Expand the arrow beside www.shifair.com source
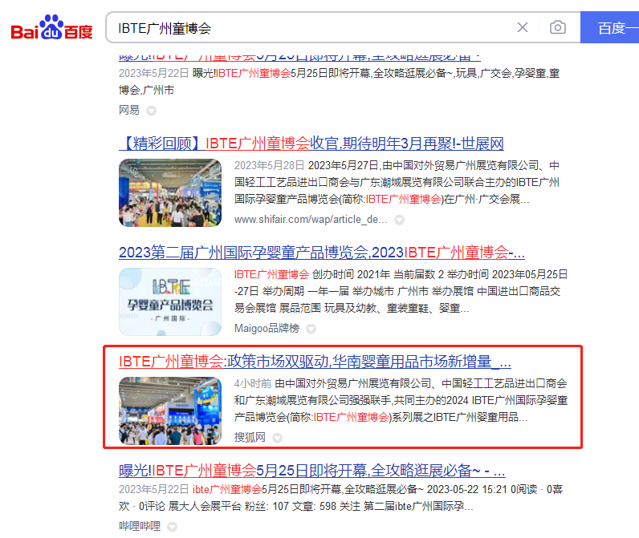This screenshot has height=538, width=639. click(400, 220)
